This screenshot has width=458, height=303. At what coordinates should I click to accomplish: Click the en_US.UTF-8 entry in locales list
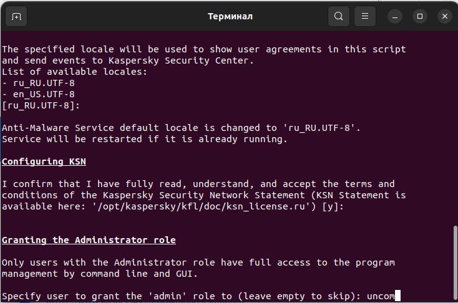(x=44, y=94)
